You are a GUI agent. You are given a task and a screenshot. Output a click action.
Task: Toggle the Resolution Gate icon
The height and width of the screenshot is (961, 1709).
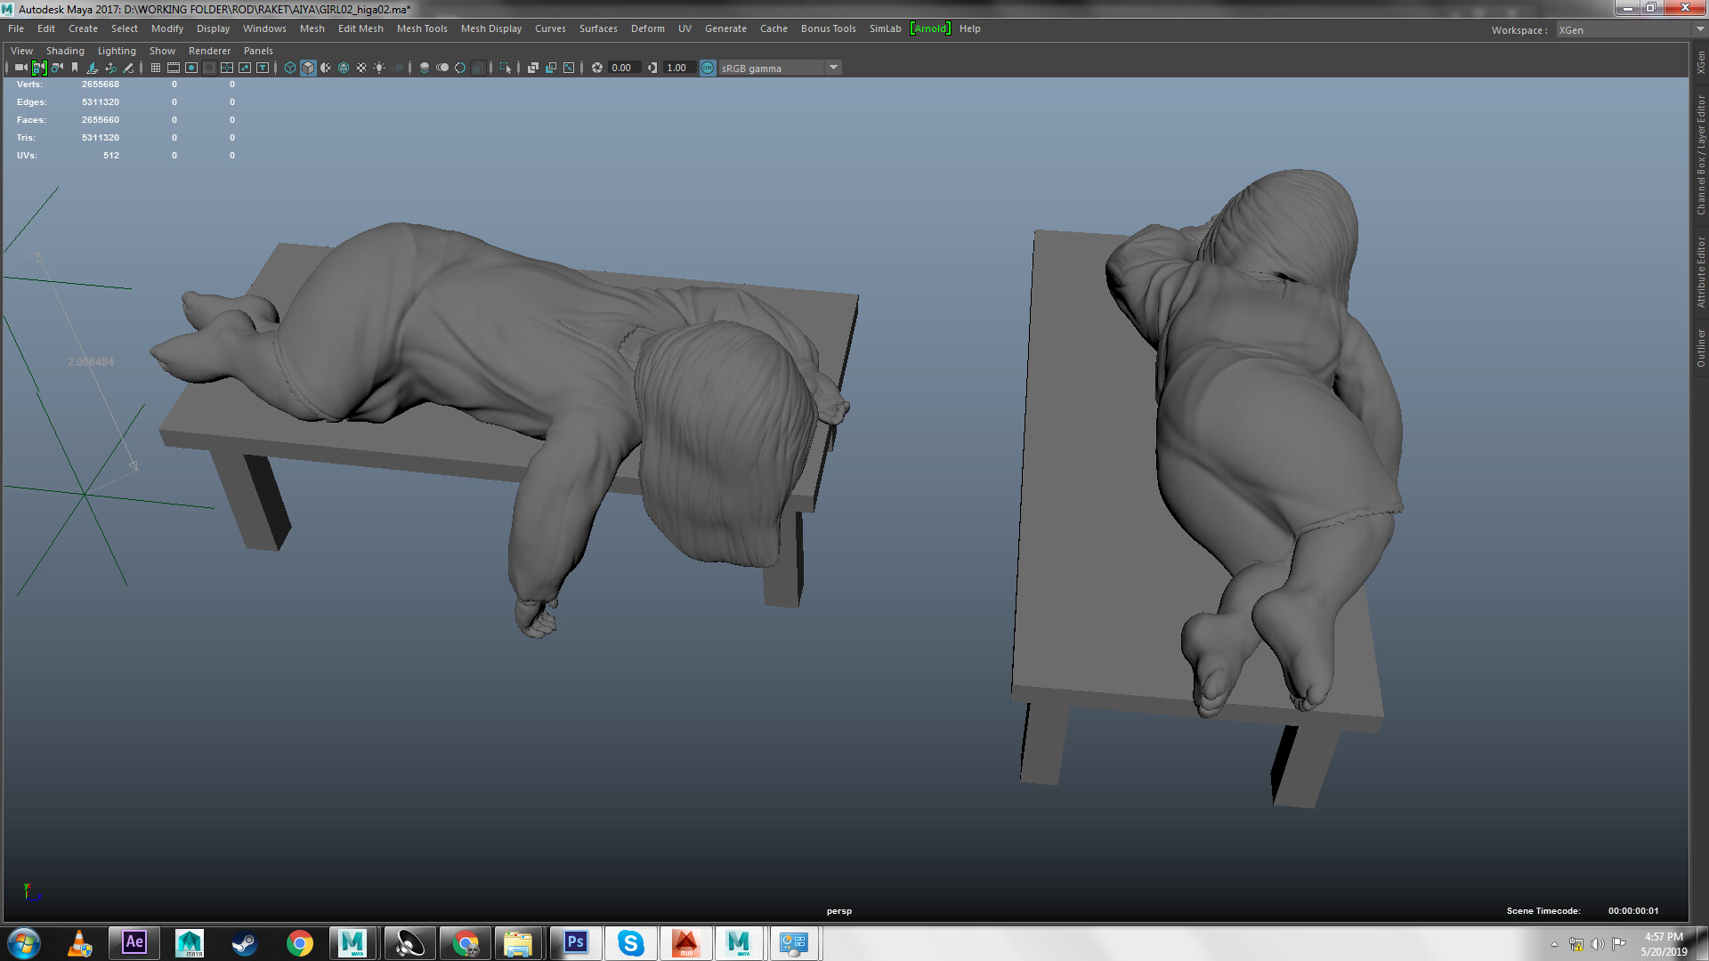tap(191, 68)
